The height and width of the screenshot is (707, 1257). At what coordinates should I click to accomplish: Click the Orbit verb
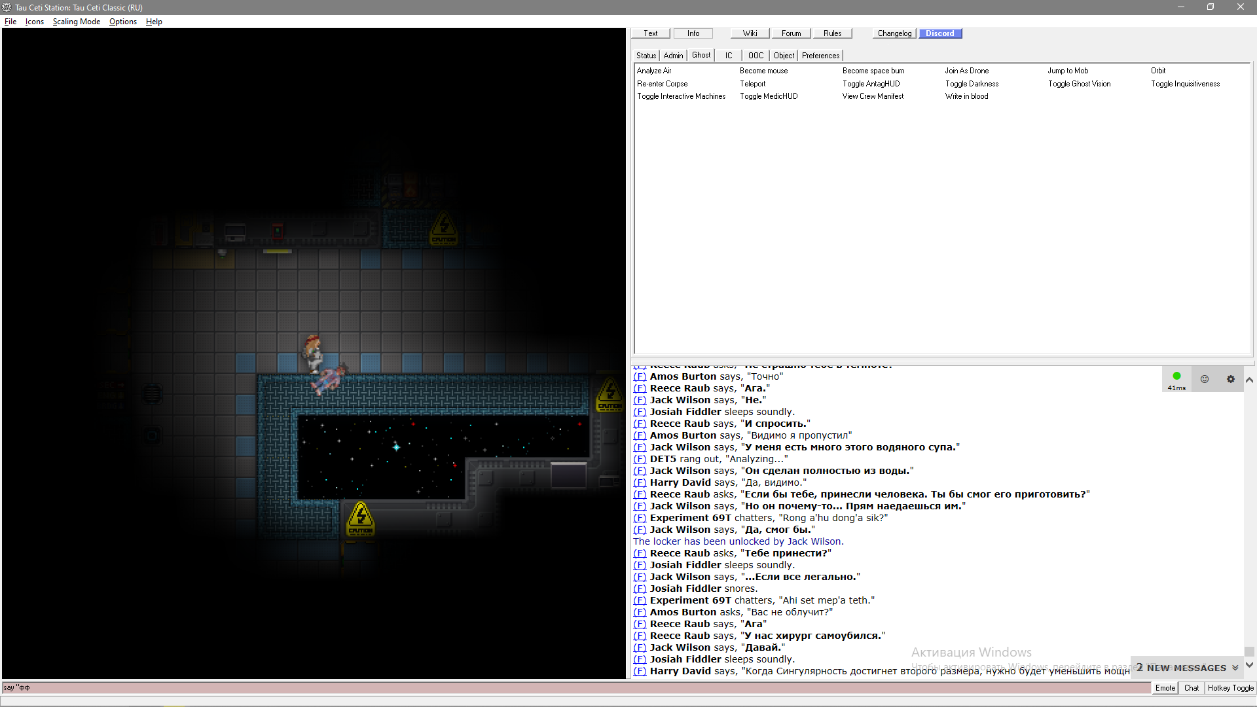pos(1158,71)
